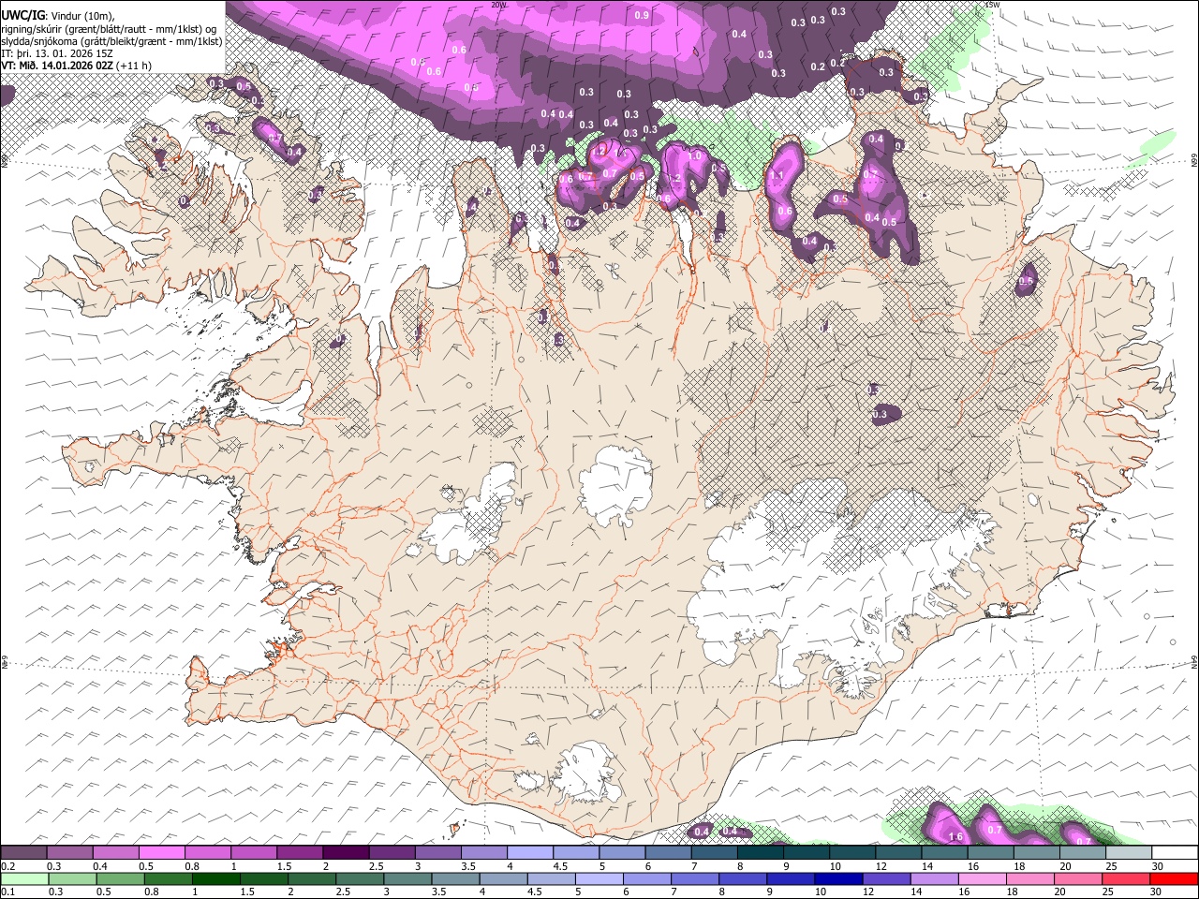The image size is (1199, 899).
Task: Pick the darkest green swatch labeled 1 in the rain scale
Action: (x=215, y=879)
